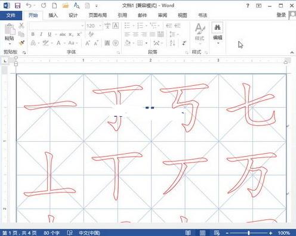Click the zoom out minus button
This screenshot has height=236, width=296.
pos(227,233)
